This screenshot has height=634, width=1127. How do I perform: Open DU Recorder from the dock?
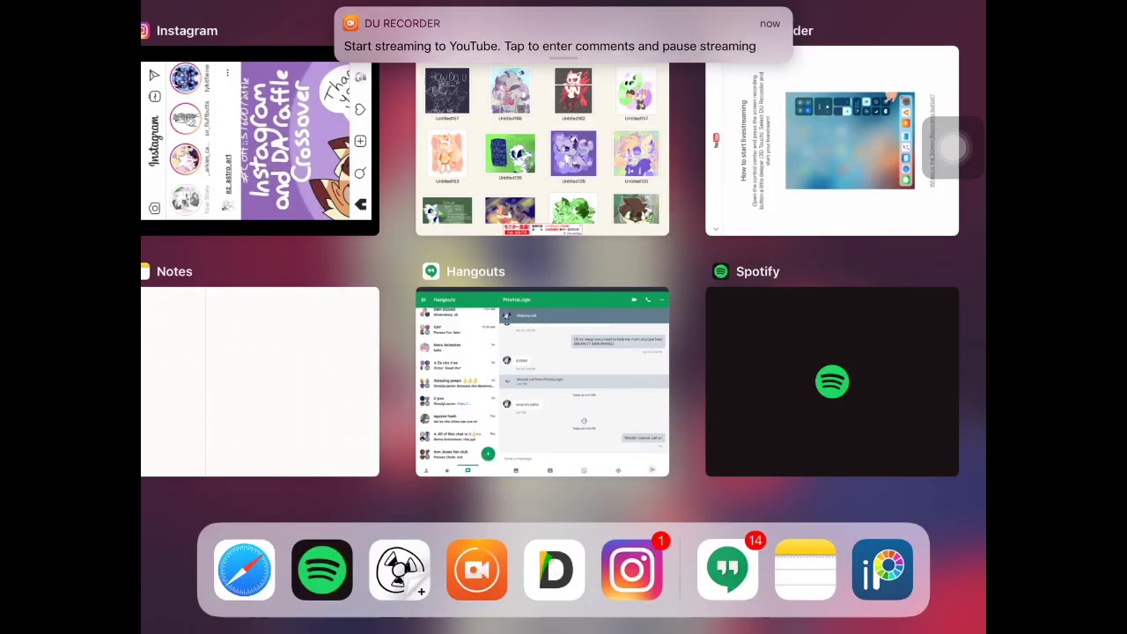click(476, 571)
